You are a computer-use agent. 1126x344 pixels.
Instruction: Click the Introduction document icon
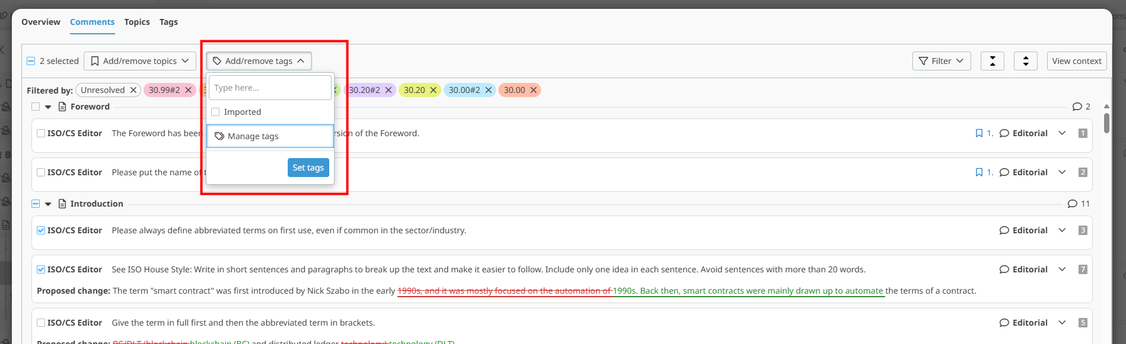[x=62, y=204]
